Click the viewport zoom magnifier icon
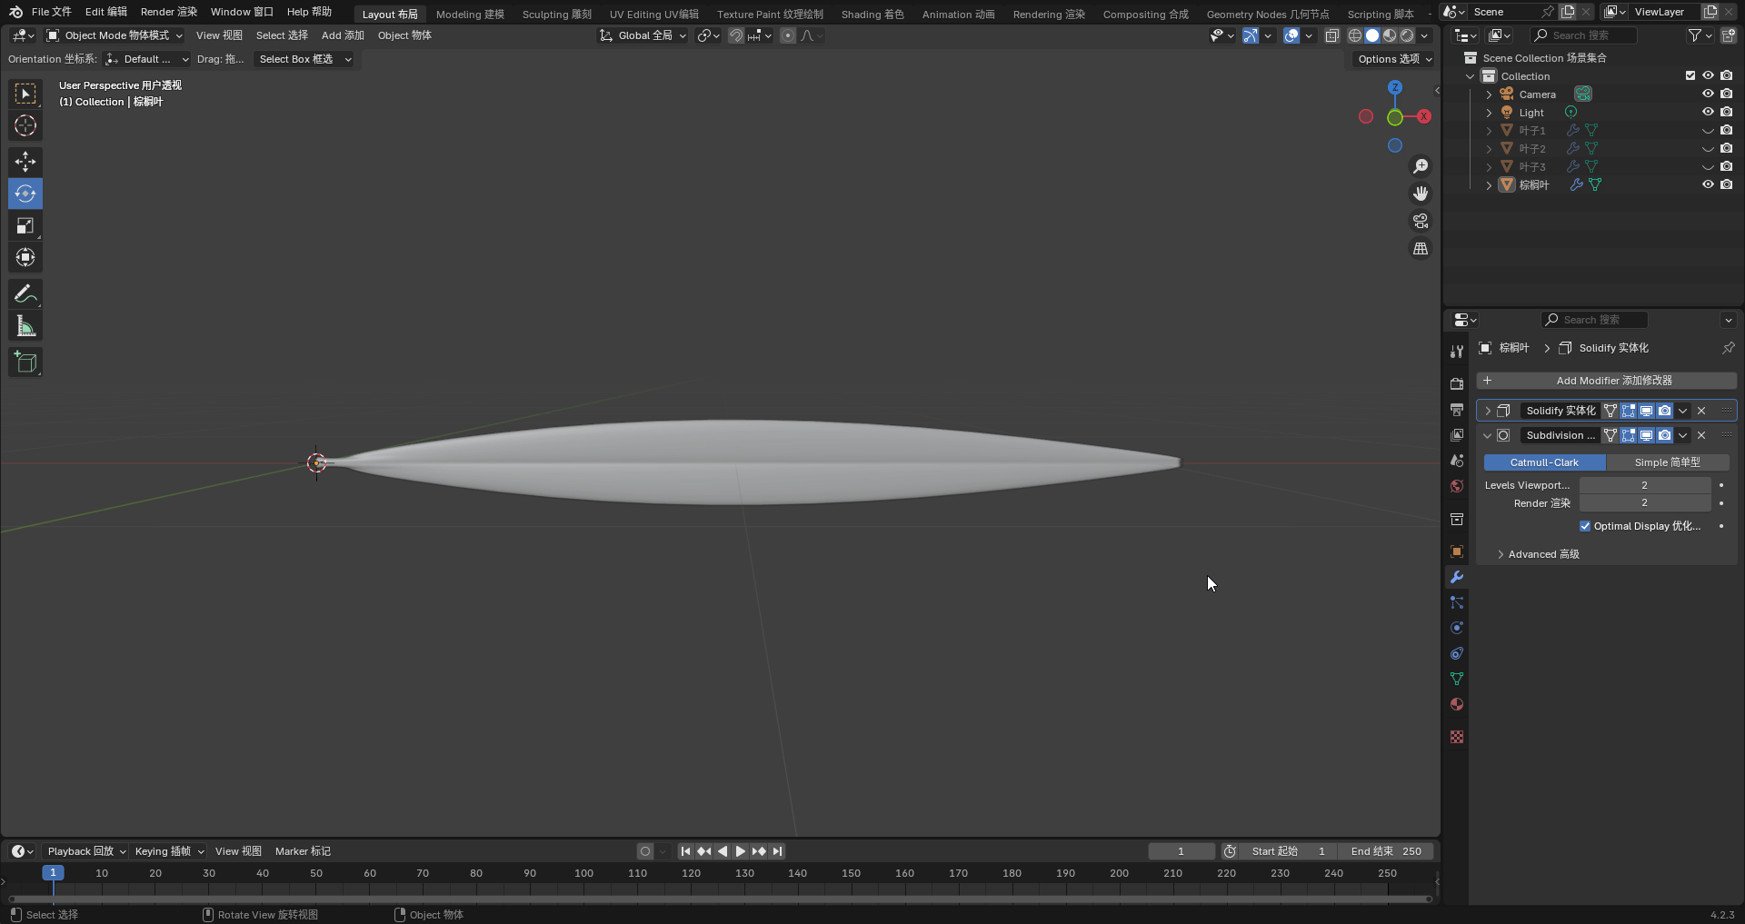Image resolution: width=1745 pixels, height=924 pixels. 1421,166
